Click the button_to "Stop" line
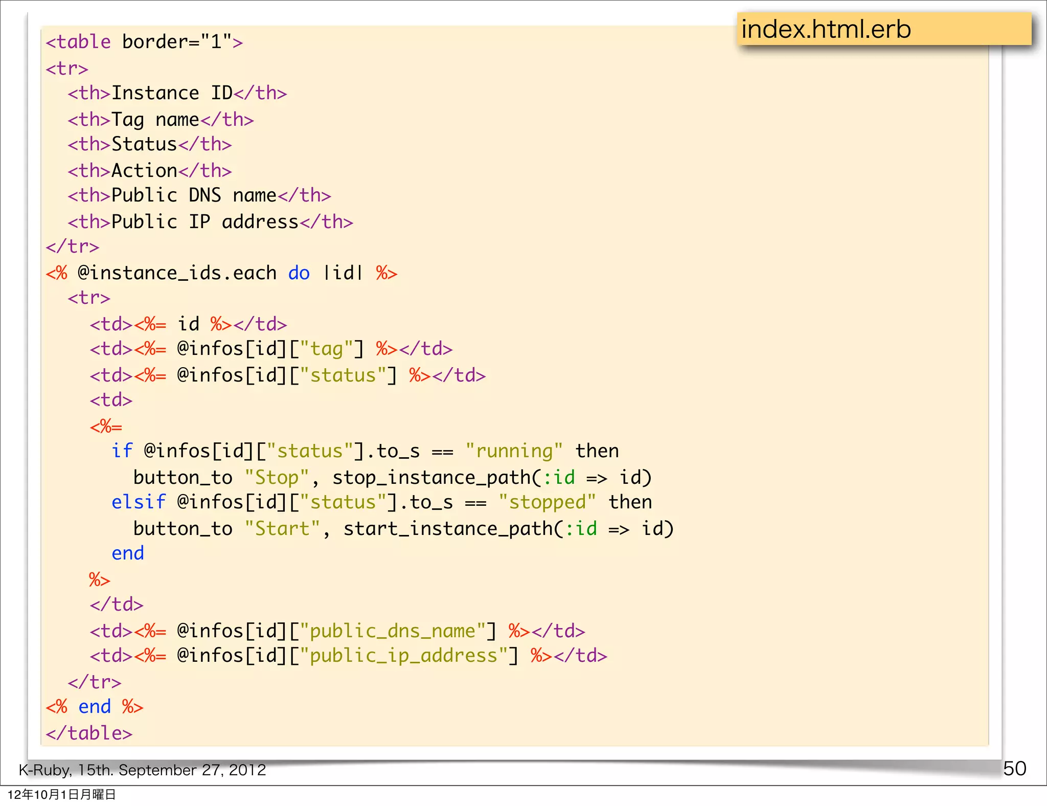The height and width of the screenshot is (806, 1047). pos(393,478)
